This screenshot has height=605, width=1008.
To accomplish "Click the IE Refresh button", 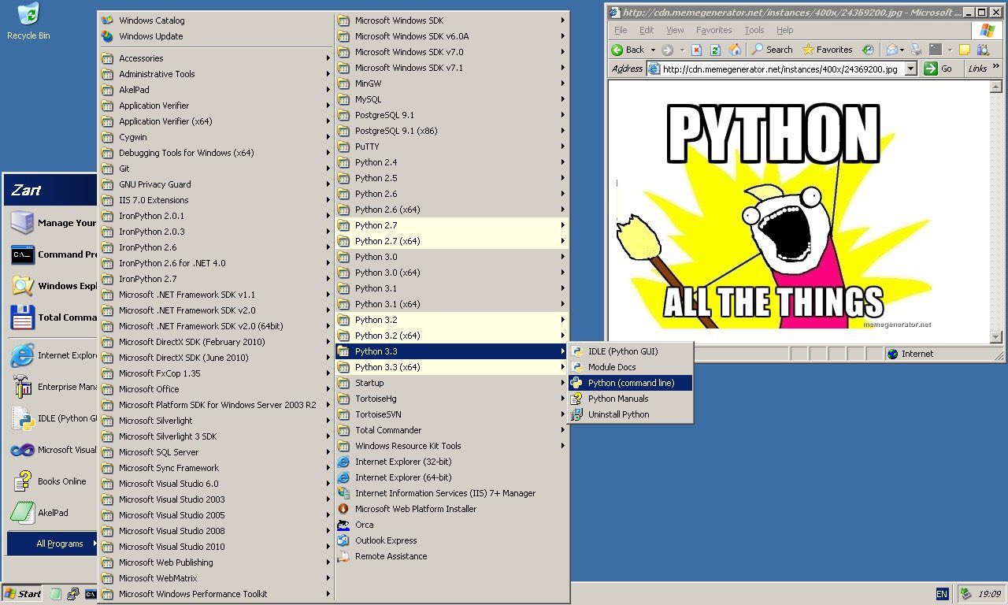I will [x=715, y=50].
